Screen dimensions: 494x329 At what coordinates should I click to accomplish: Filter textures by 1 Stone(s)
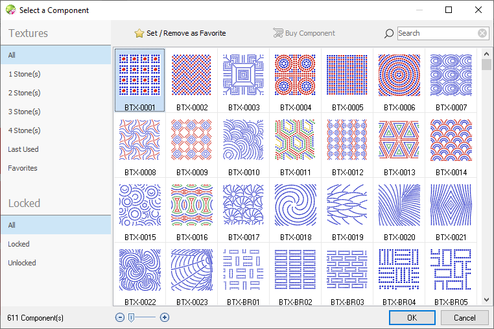[24, 74]
